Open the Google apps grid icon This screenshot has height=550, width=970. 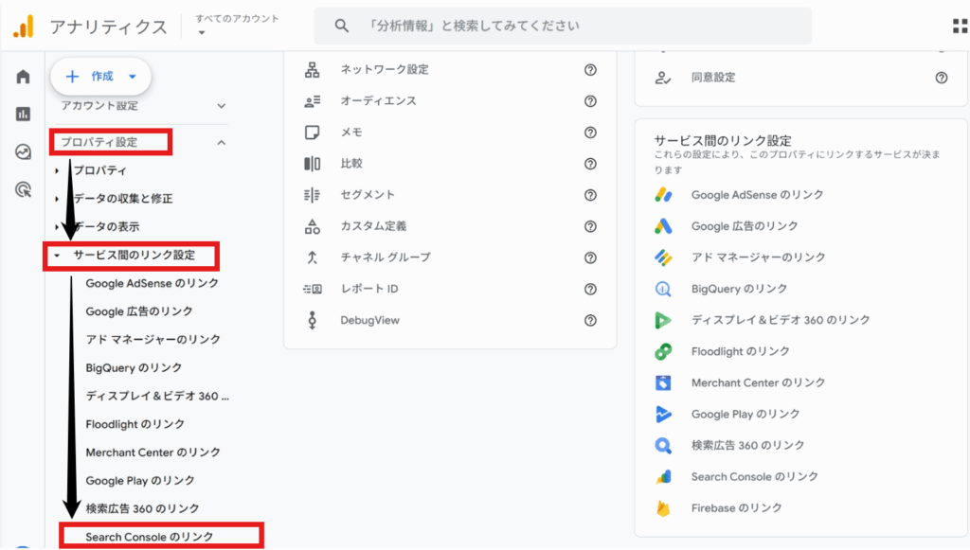point(961,26)
